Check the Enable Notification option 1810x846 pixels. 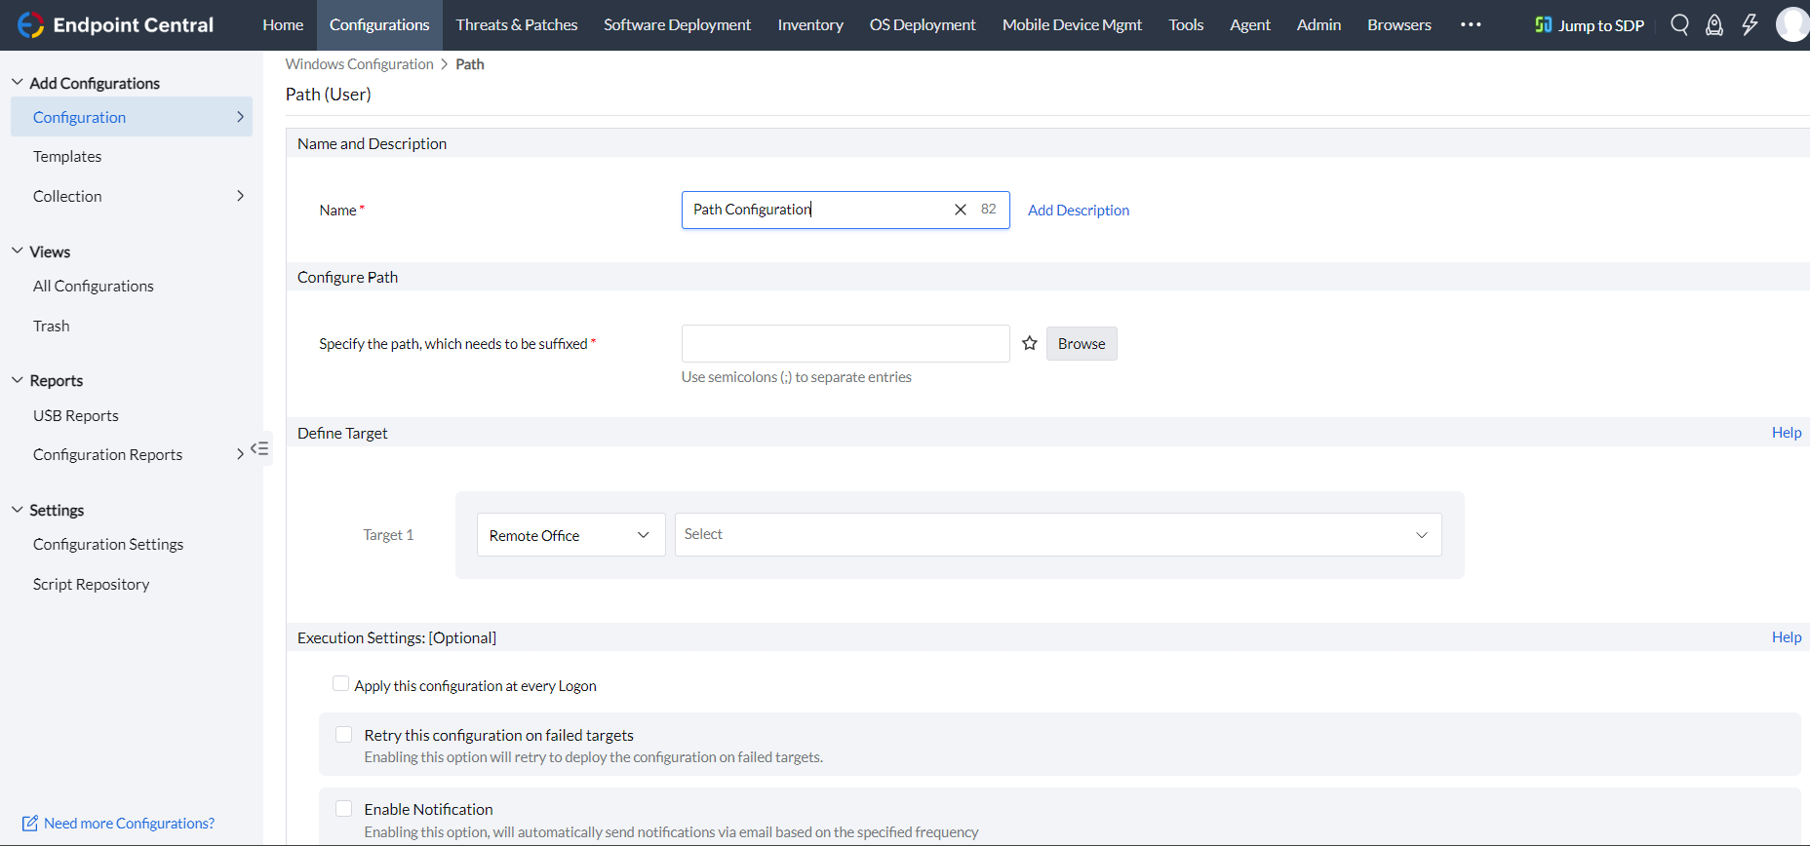pos(343,808)
